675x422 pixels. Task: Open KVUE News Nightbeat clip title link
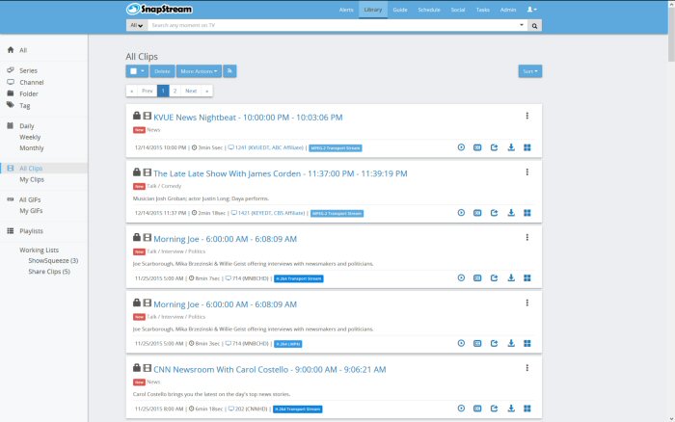(x=248, y=117)
